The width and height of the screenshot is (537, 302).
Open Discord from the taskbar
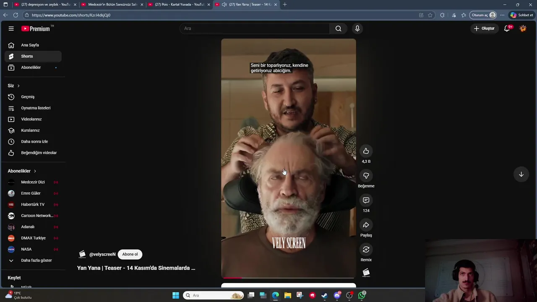click(x=337, y=295)
